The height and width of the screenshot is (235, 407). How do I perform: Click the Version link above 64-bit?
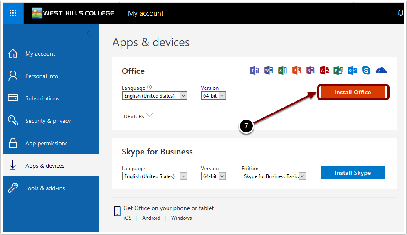coord(210,88)
